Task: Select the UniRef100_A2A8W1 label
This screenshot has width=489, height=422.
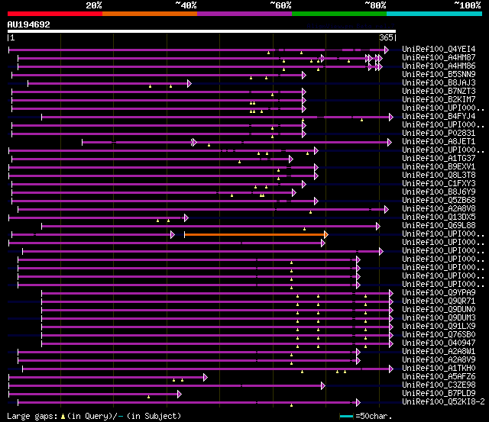Action: [x=439, y=352]
